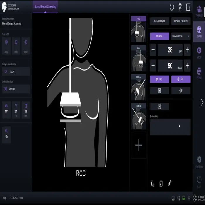Open the Standard Dose dropdown

[x=181, y=36]
